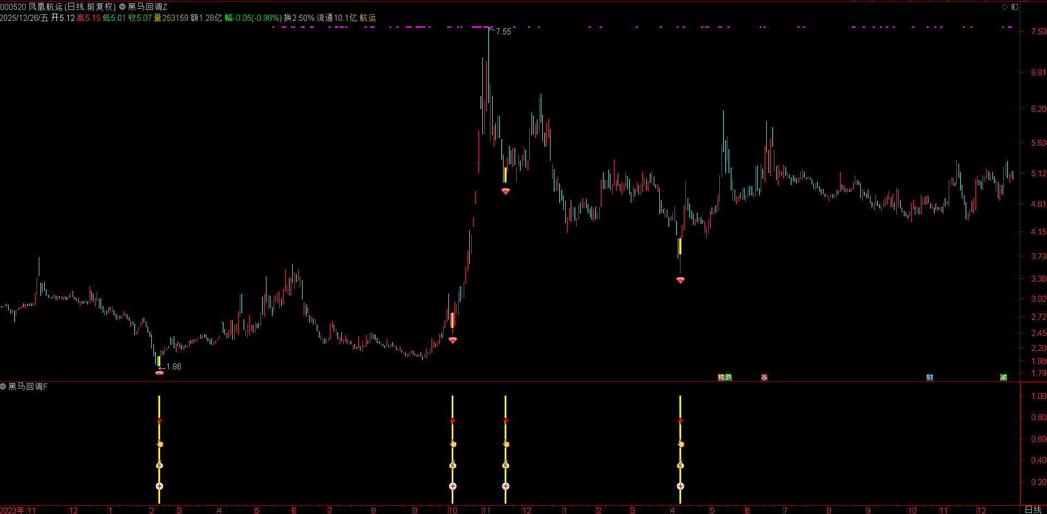This screenshot has height=514, width=1047.
Task: Click the red diamond signal below 3.36 level
Action: 680,280
